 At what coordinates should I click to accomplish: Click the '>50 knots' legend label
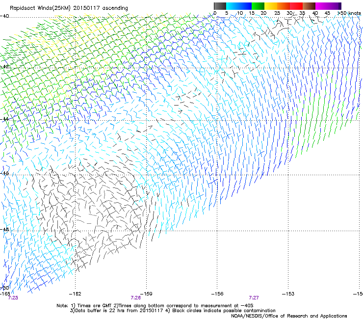(x=349, y=13)
